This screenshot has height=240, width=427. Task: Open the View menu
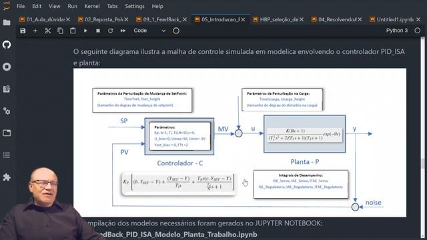coord(55,6)
